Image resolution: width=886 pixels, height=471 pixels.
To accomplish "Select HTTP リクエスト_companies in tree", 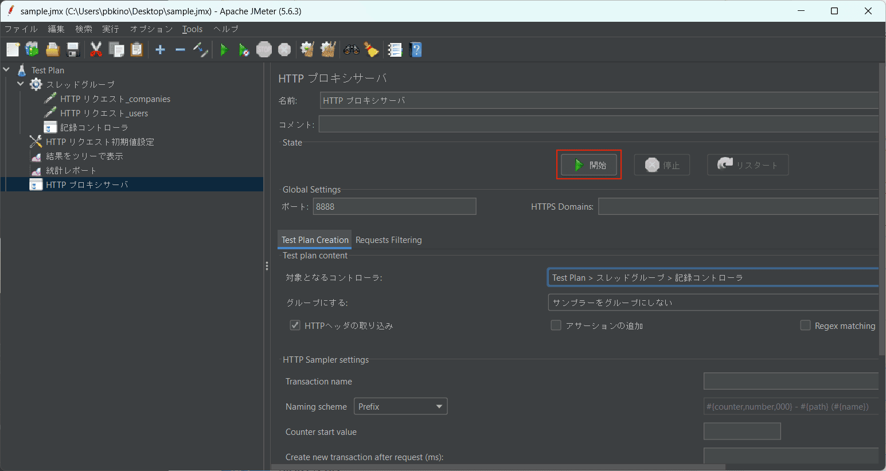I will click(115, 99).
